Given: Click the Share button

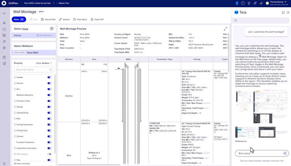Looking at the screenshot, I should click(19, 20).
